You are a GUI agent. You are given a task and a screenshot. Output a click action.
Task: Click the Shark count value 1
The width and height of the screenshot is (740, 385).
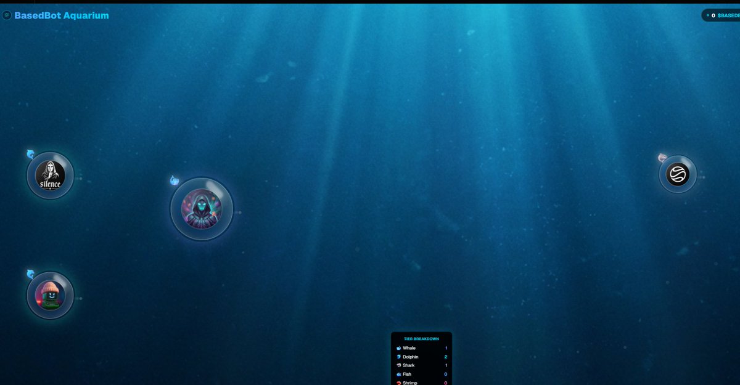446,365
